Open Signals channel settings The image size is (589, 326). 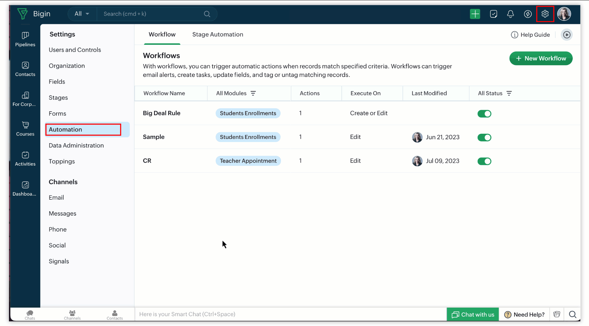pos(59,261)
